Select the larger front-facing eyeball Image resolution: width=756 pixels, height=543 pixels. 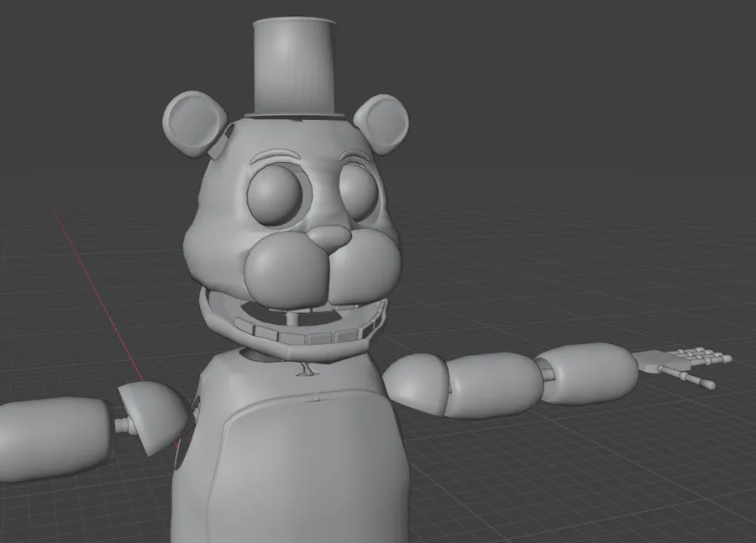(275, 195)
